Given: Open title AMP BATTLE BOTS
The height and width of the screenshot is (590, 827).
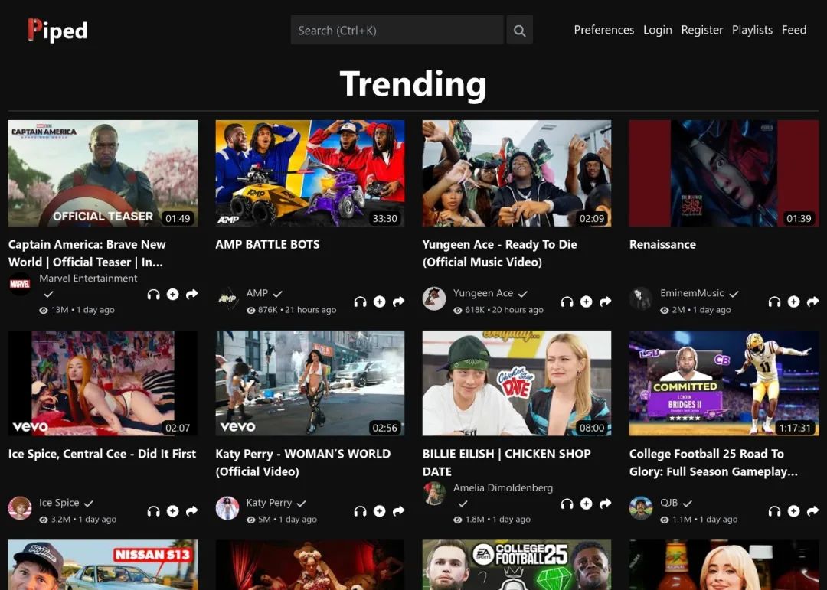Looking at the screenshot, I should 267,245.
